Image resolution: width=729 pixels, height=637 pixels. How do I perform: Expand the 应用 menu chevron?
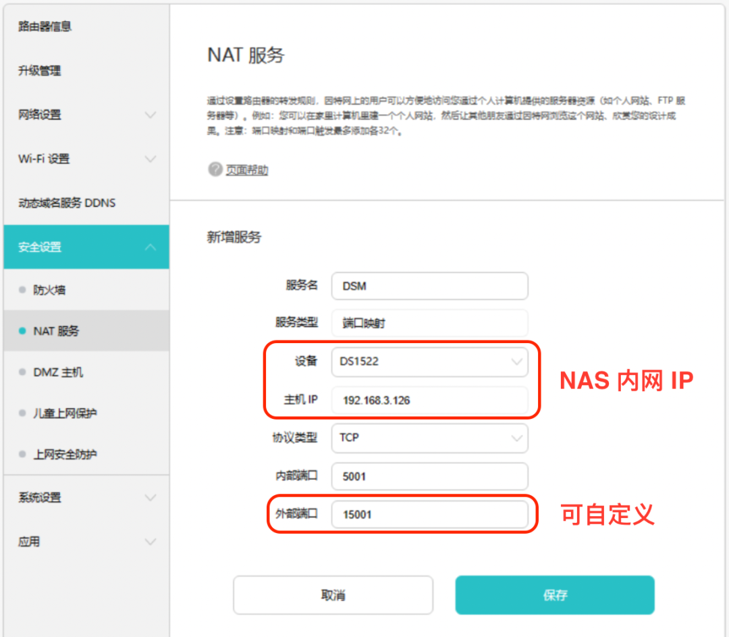point(150,542)
